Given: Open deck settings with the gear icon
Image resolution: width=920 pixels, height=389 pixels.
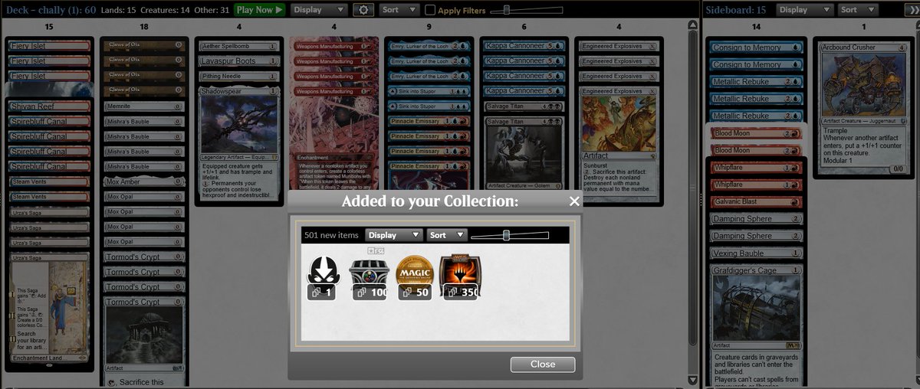Looking at the screenshot, I should pos(363,10).
